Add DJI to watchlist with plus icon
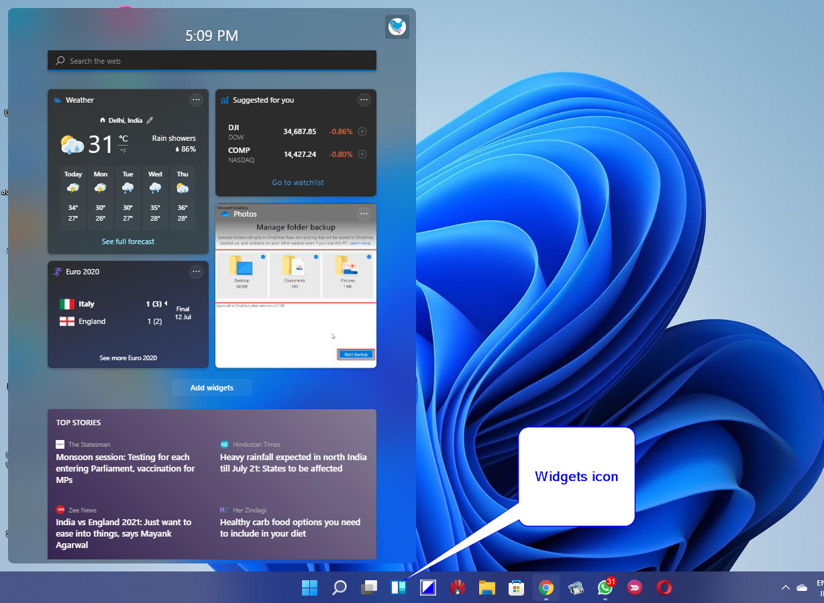The height and width of the screenshot is (603, 824). [x=362, y=131]
